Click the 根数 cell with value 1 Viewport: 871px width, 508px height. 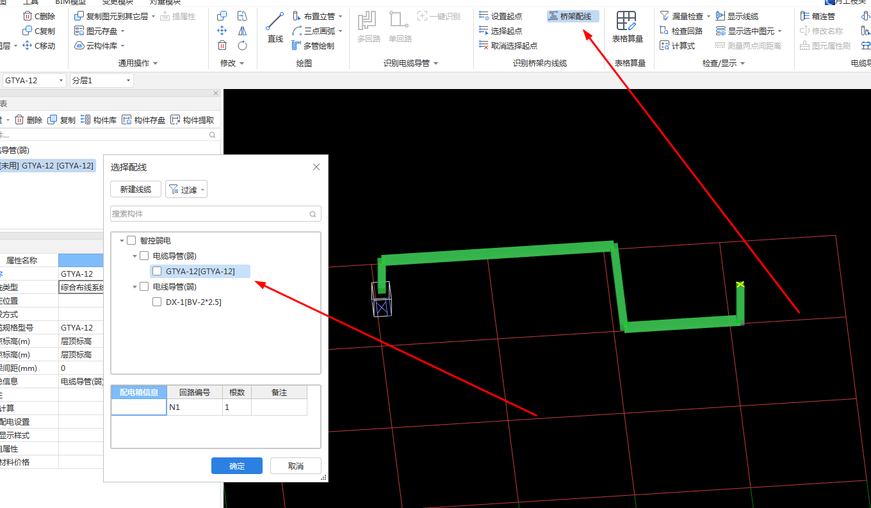(236, 407)
